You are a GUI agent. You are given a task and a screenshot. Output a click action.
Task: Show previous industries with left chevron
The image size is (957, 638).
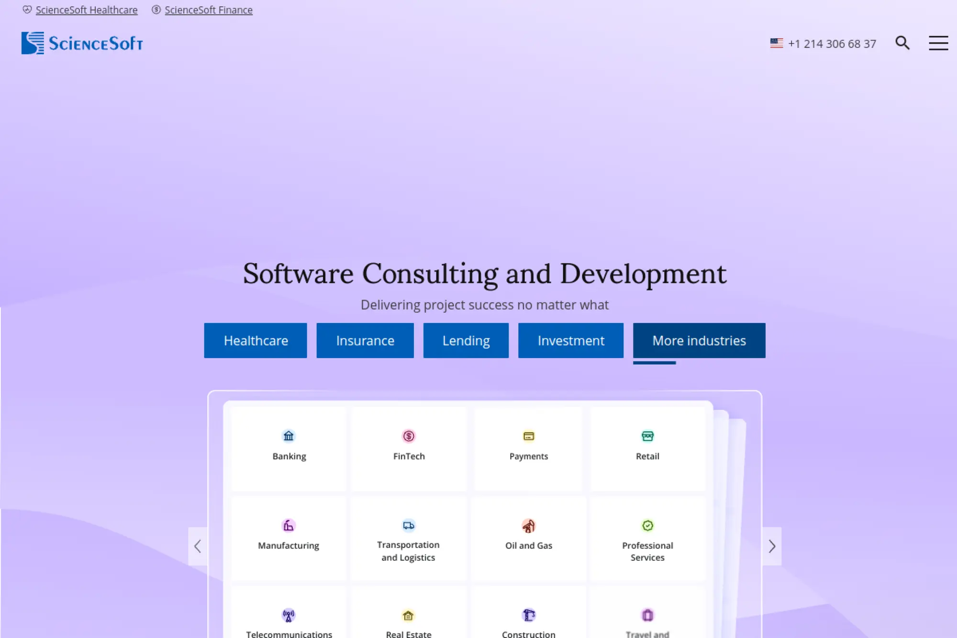tap(198, 546)
